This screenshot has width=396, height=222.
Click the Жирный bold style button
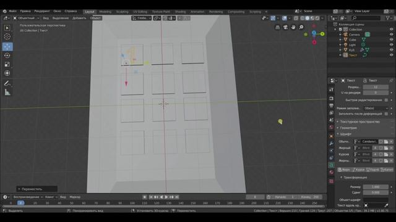pos(344,170)
